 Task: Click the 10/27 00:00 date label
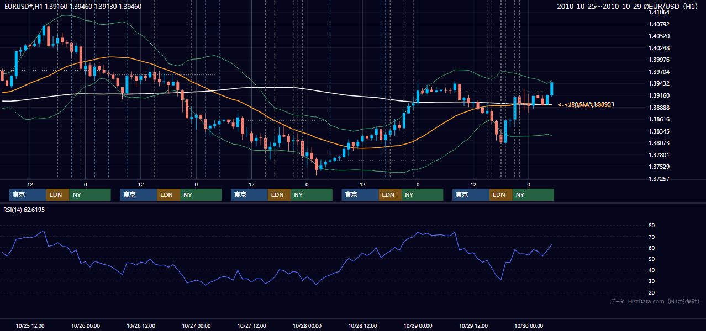tap(196, 325)
